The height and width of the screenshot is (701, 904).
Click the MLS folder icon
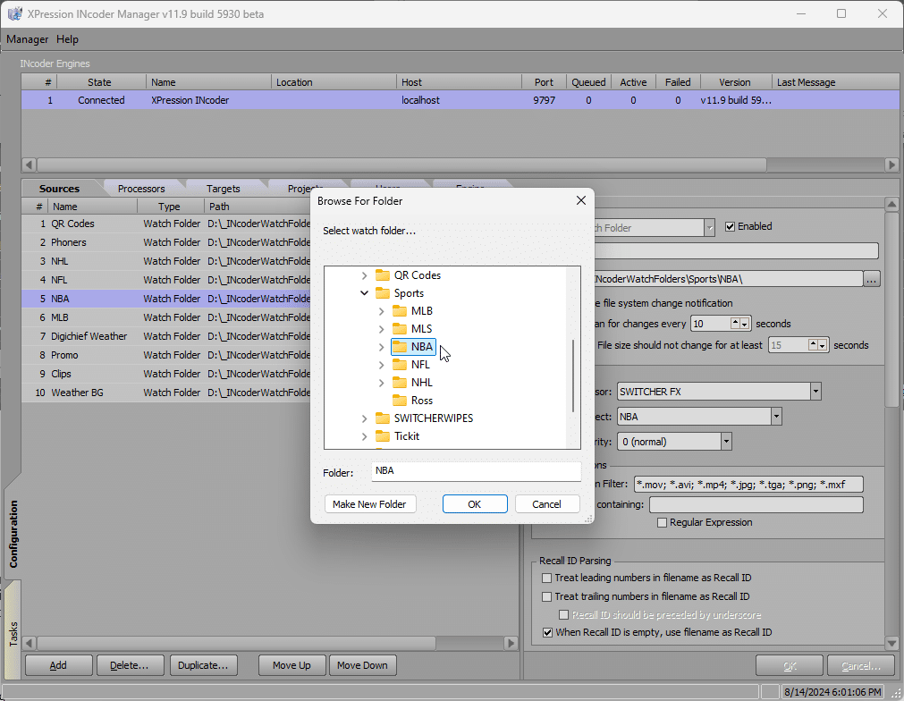[x=400, y=329]
